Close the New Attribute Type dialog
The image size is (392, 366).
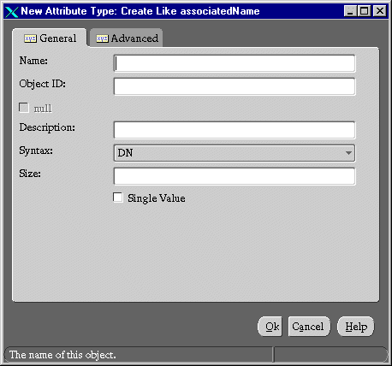pyautogui.click(x=380, y=11)
